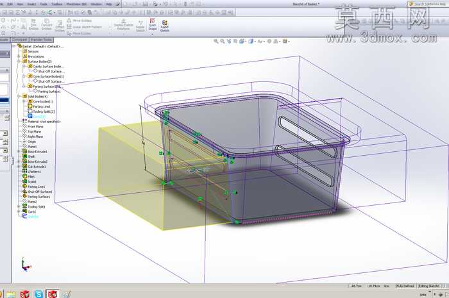Select Plane2 in the feature tree
This screenshot has height=298, width=449.
(30, 202)
